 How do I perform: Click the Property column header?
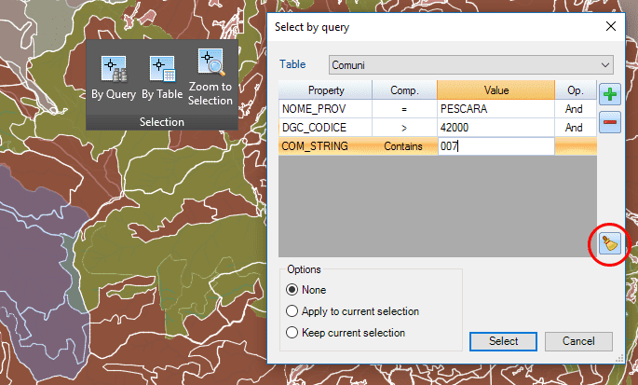click(x=325, y=90)
